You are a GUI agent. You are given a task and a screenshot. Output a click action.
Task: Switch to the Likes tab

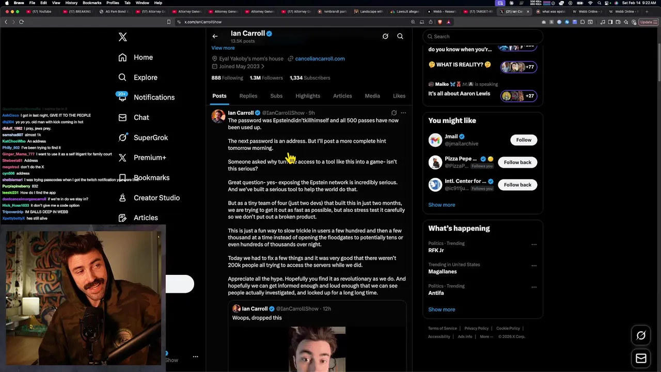pos(399,96)
